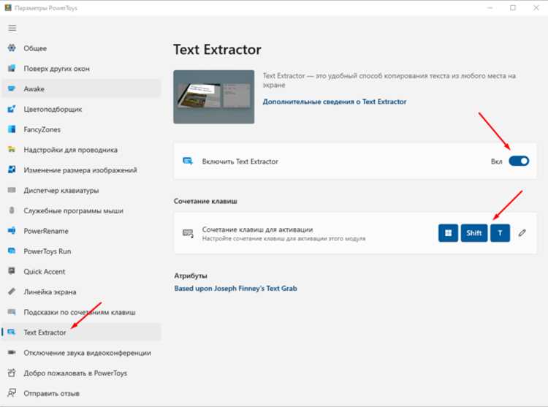Open Поверх других окон page
The image size is (548, 407).
coord(81,69)
